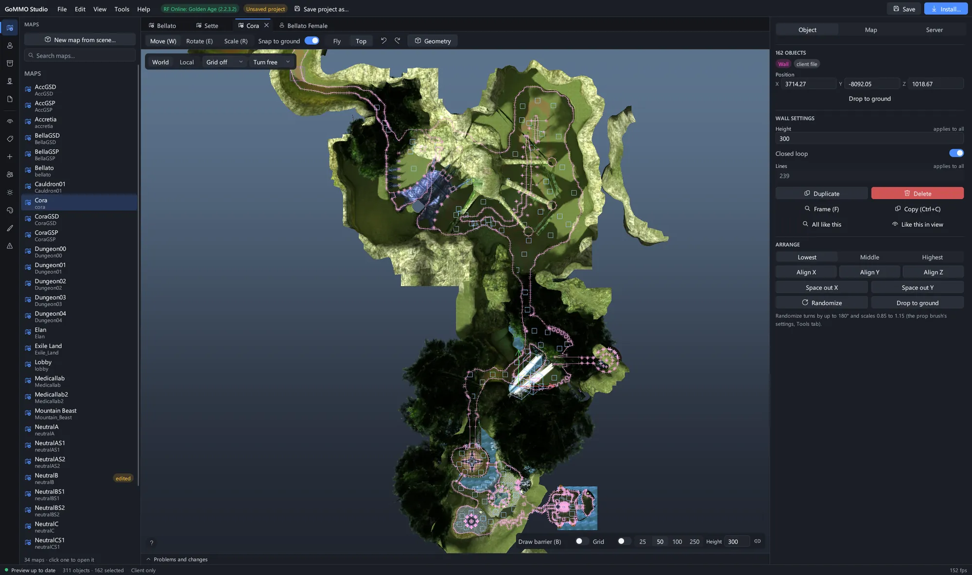972x575 pixels.
Task: Click the help question mark in viewport
Action: tap(152, 543)
